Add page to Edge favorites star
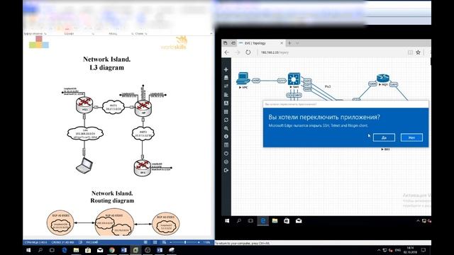Viewport: 454px width, 255px height. coord(418,52)
